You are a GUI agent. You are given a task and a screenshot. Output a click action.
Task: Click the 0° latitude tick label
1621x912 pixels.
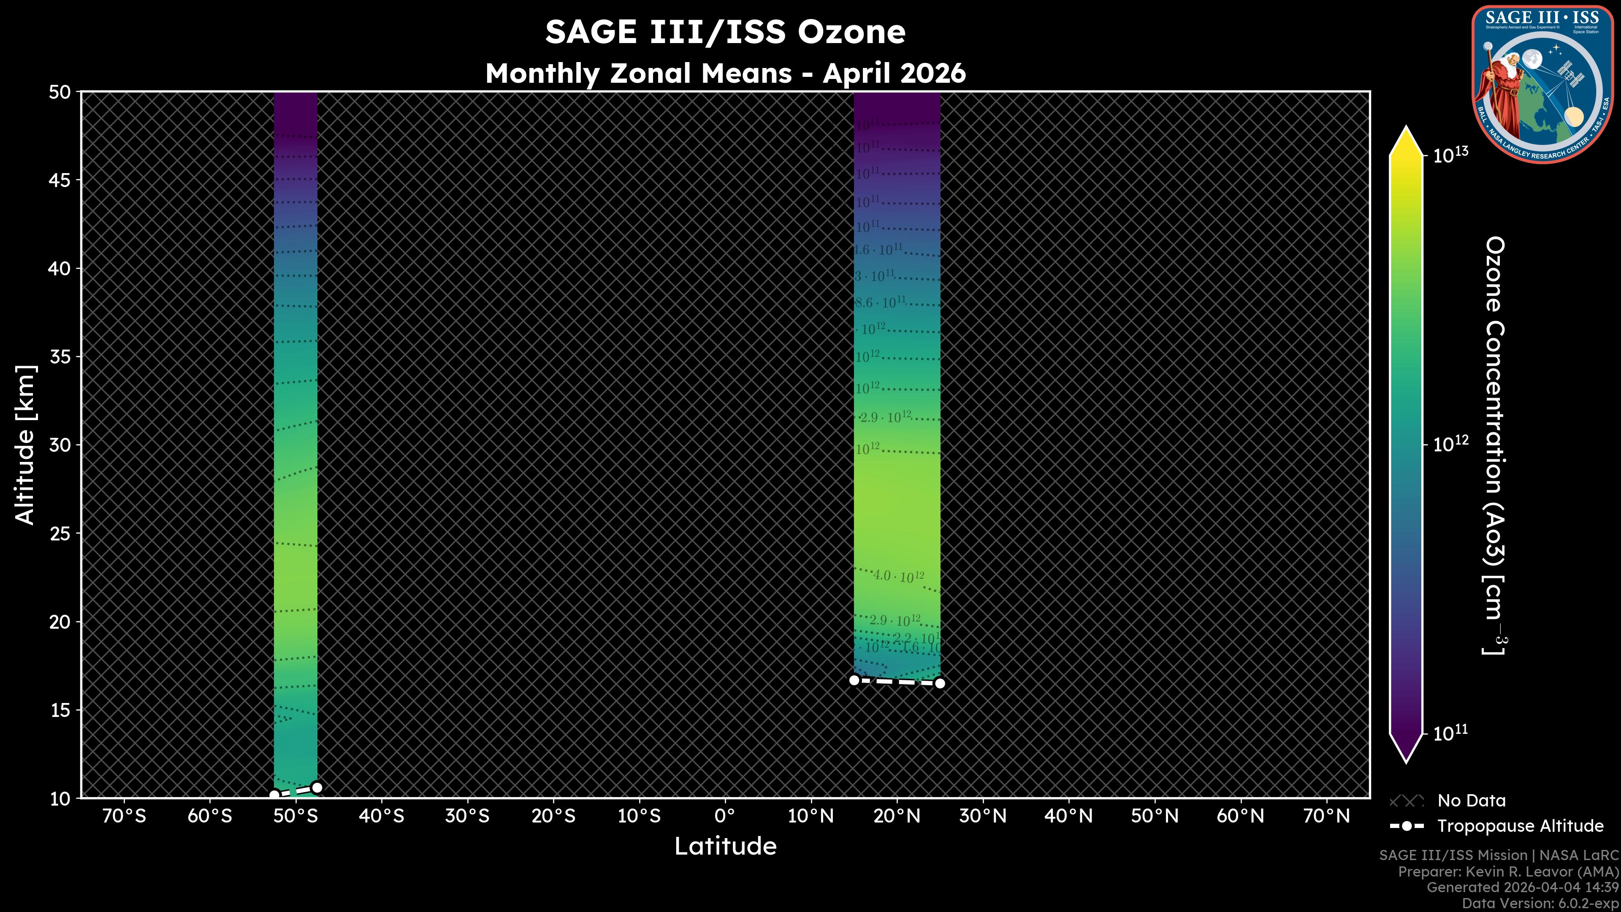725,816
